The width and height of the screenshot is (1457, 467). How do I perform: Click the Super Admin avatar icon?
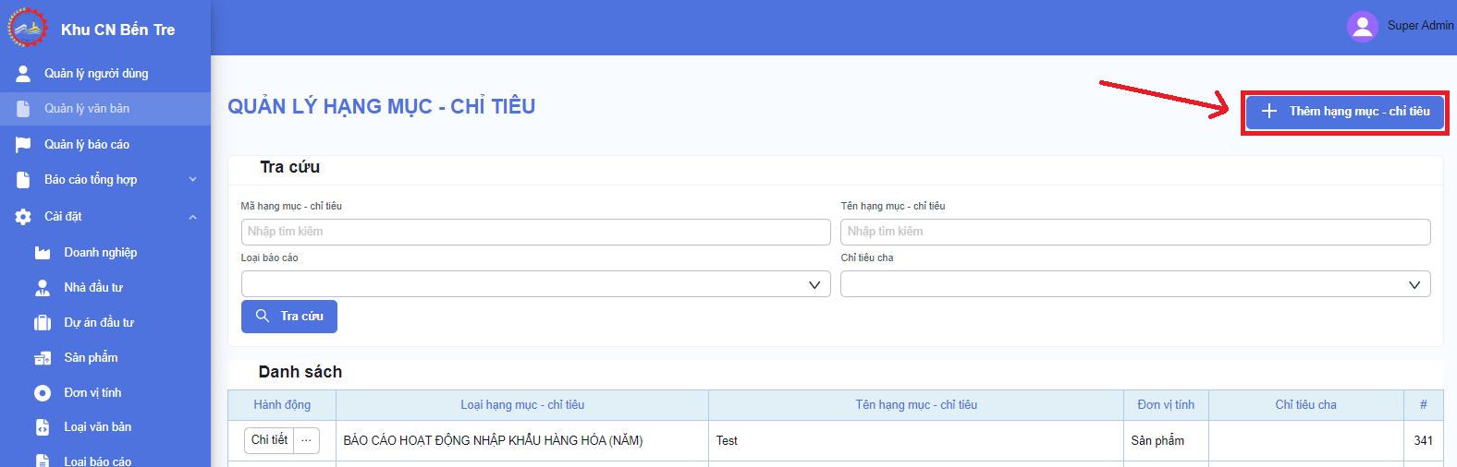1363,26
